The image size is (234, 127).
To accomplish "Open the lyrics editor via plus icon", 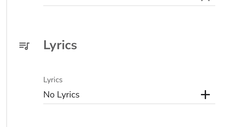I will pyautogui.click(x=205, y=95).
